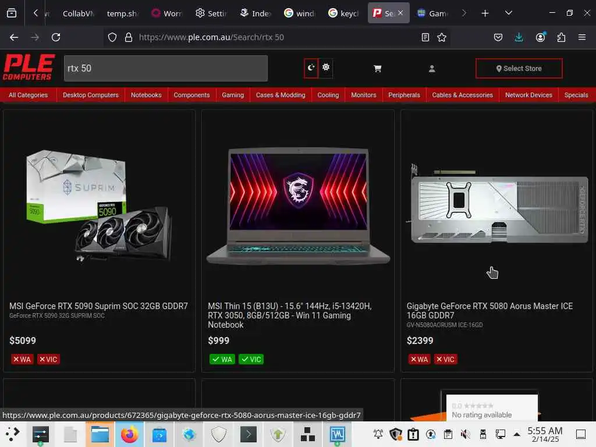The height and width of the screenshot is (447, 596).
Task: Open file manager in taskbar
Action: (x=100, y=434)
